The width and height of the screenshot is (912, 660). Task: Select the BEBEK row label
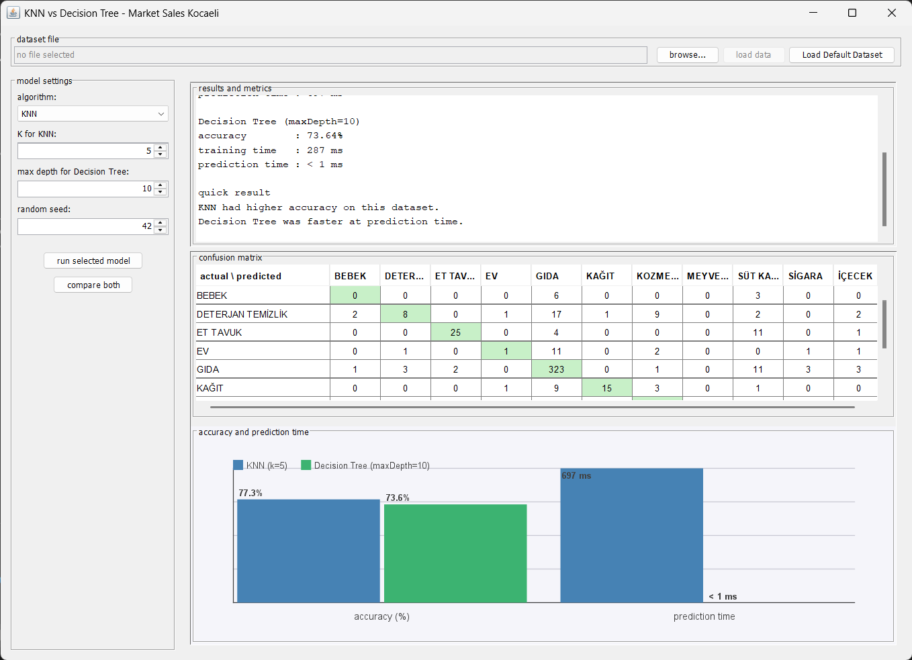click(263, 295)
